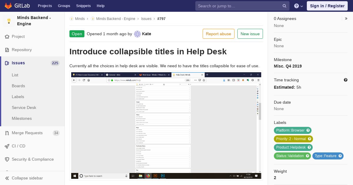Click the #797 breadcrumb

(161, 19)
